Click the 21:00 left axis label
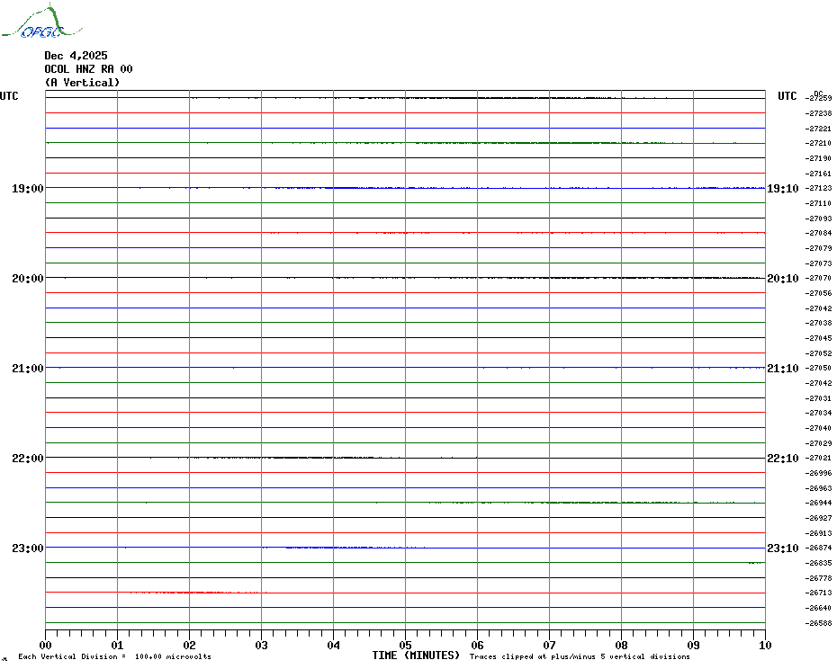The height and width of the screenshot is (669, 837). point(27,369)
